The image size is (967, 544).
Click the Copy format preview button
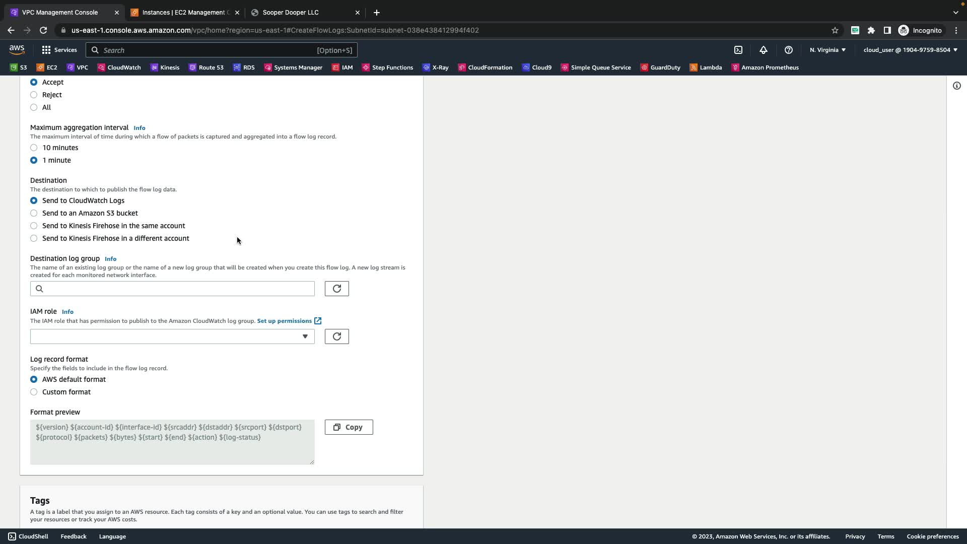349,427
